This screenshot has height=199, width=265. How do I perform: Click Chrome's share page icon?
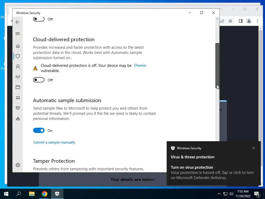tap(222, 21)
